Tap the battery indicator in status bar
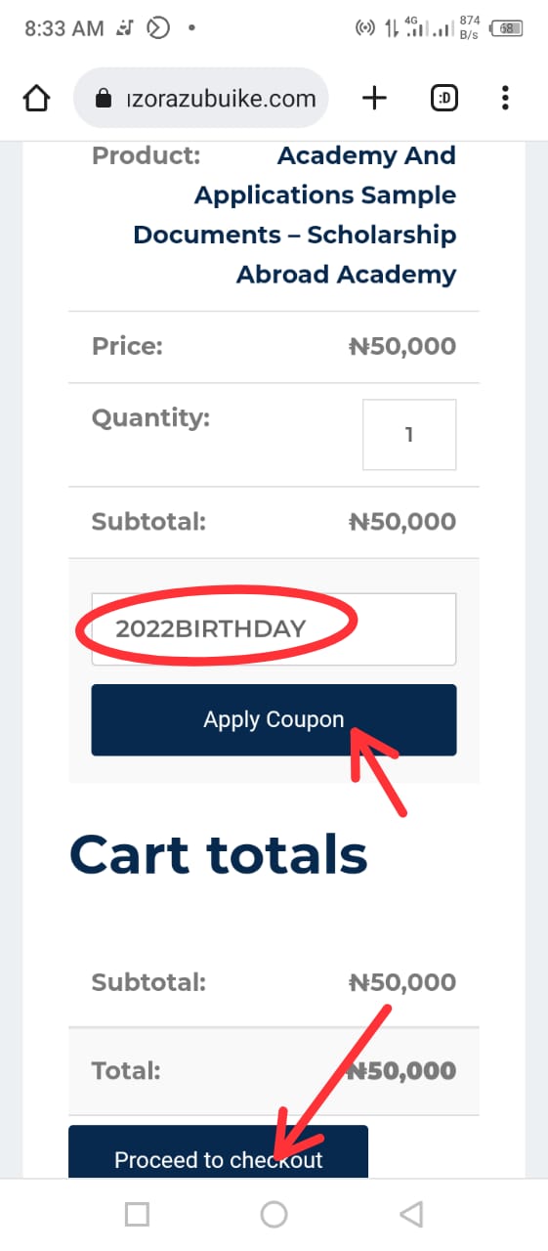The height and width of the screenshot is (1251, 548). click(x=506, y=28)
